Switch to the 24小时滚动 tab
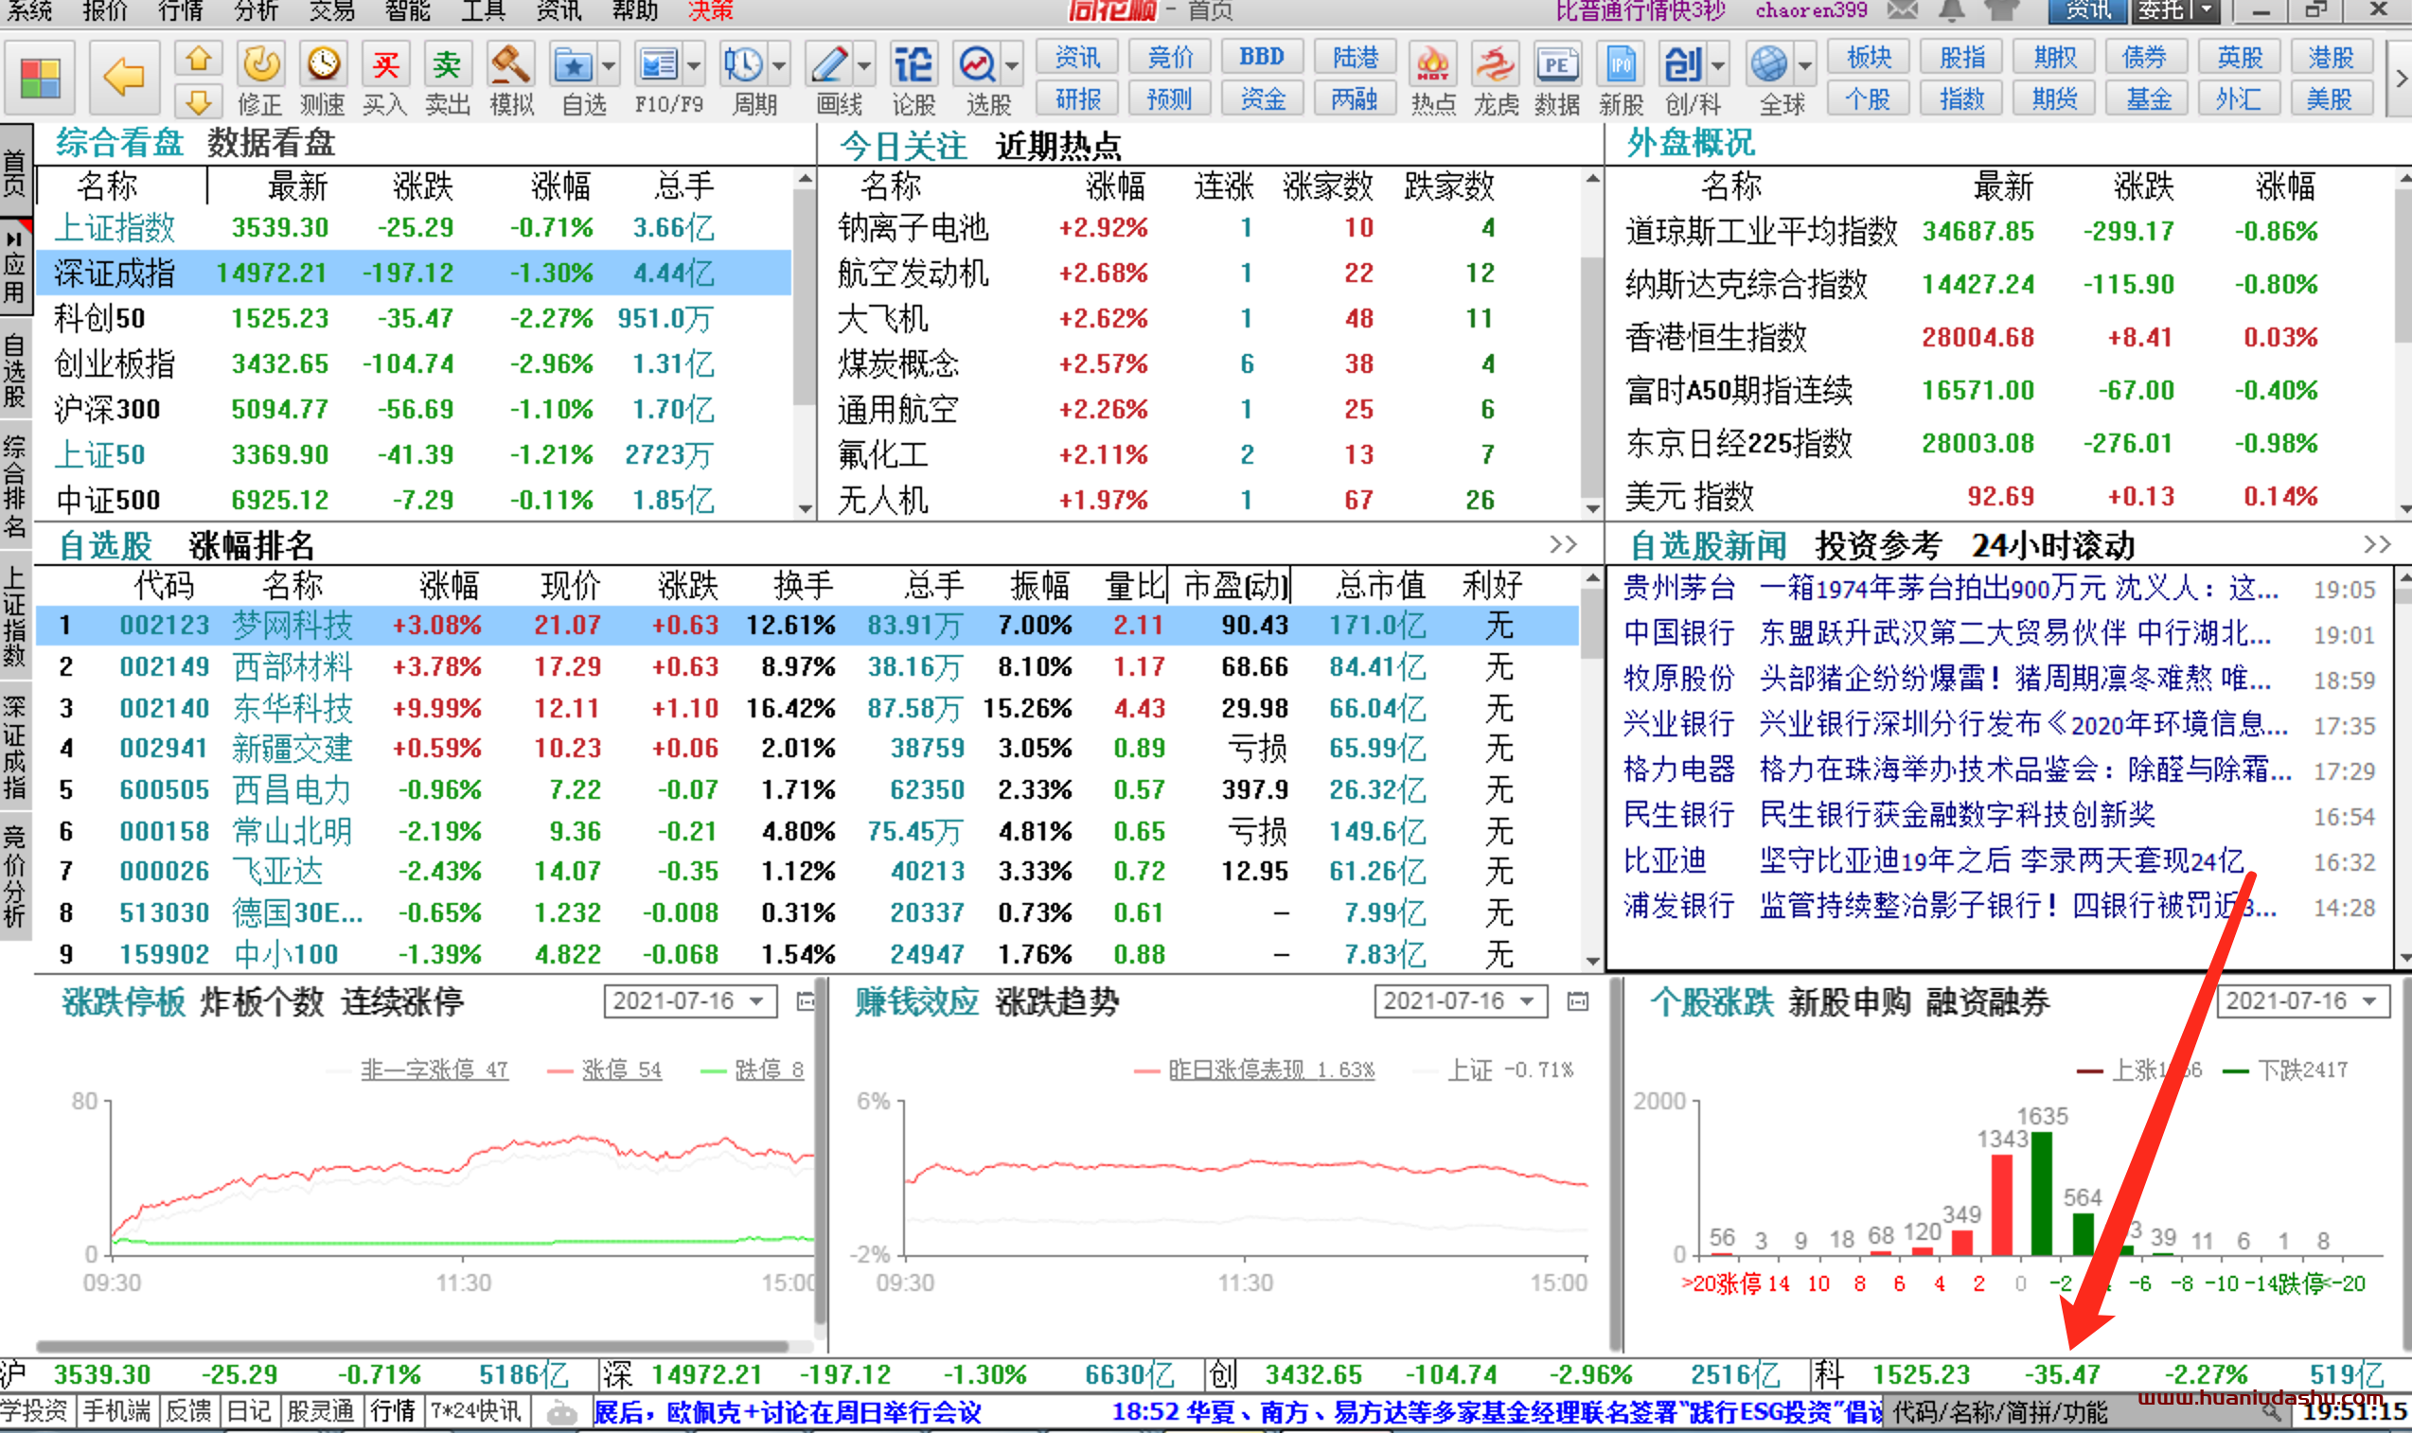 2053,545
